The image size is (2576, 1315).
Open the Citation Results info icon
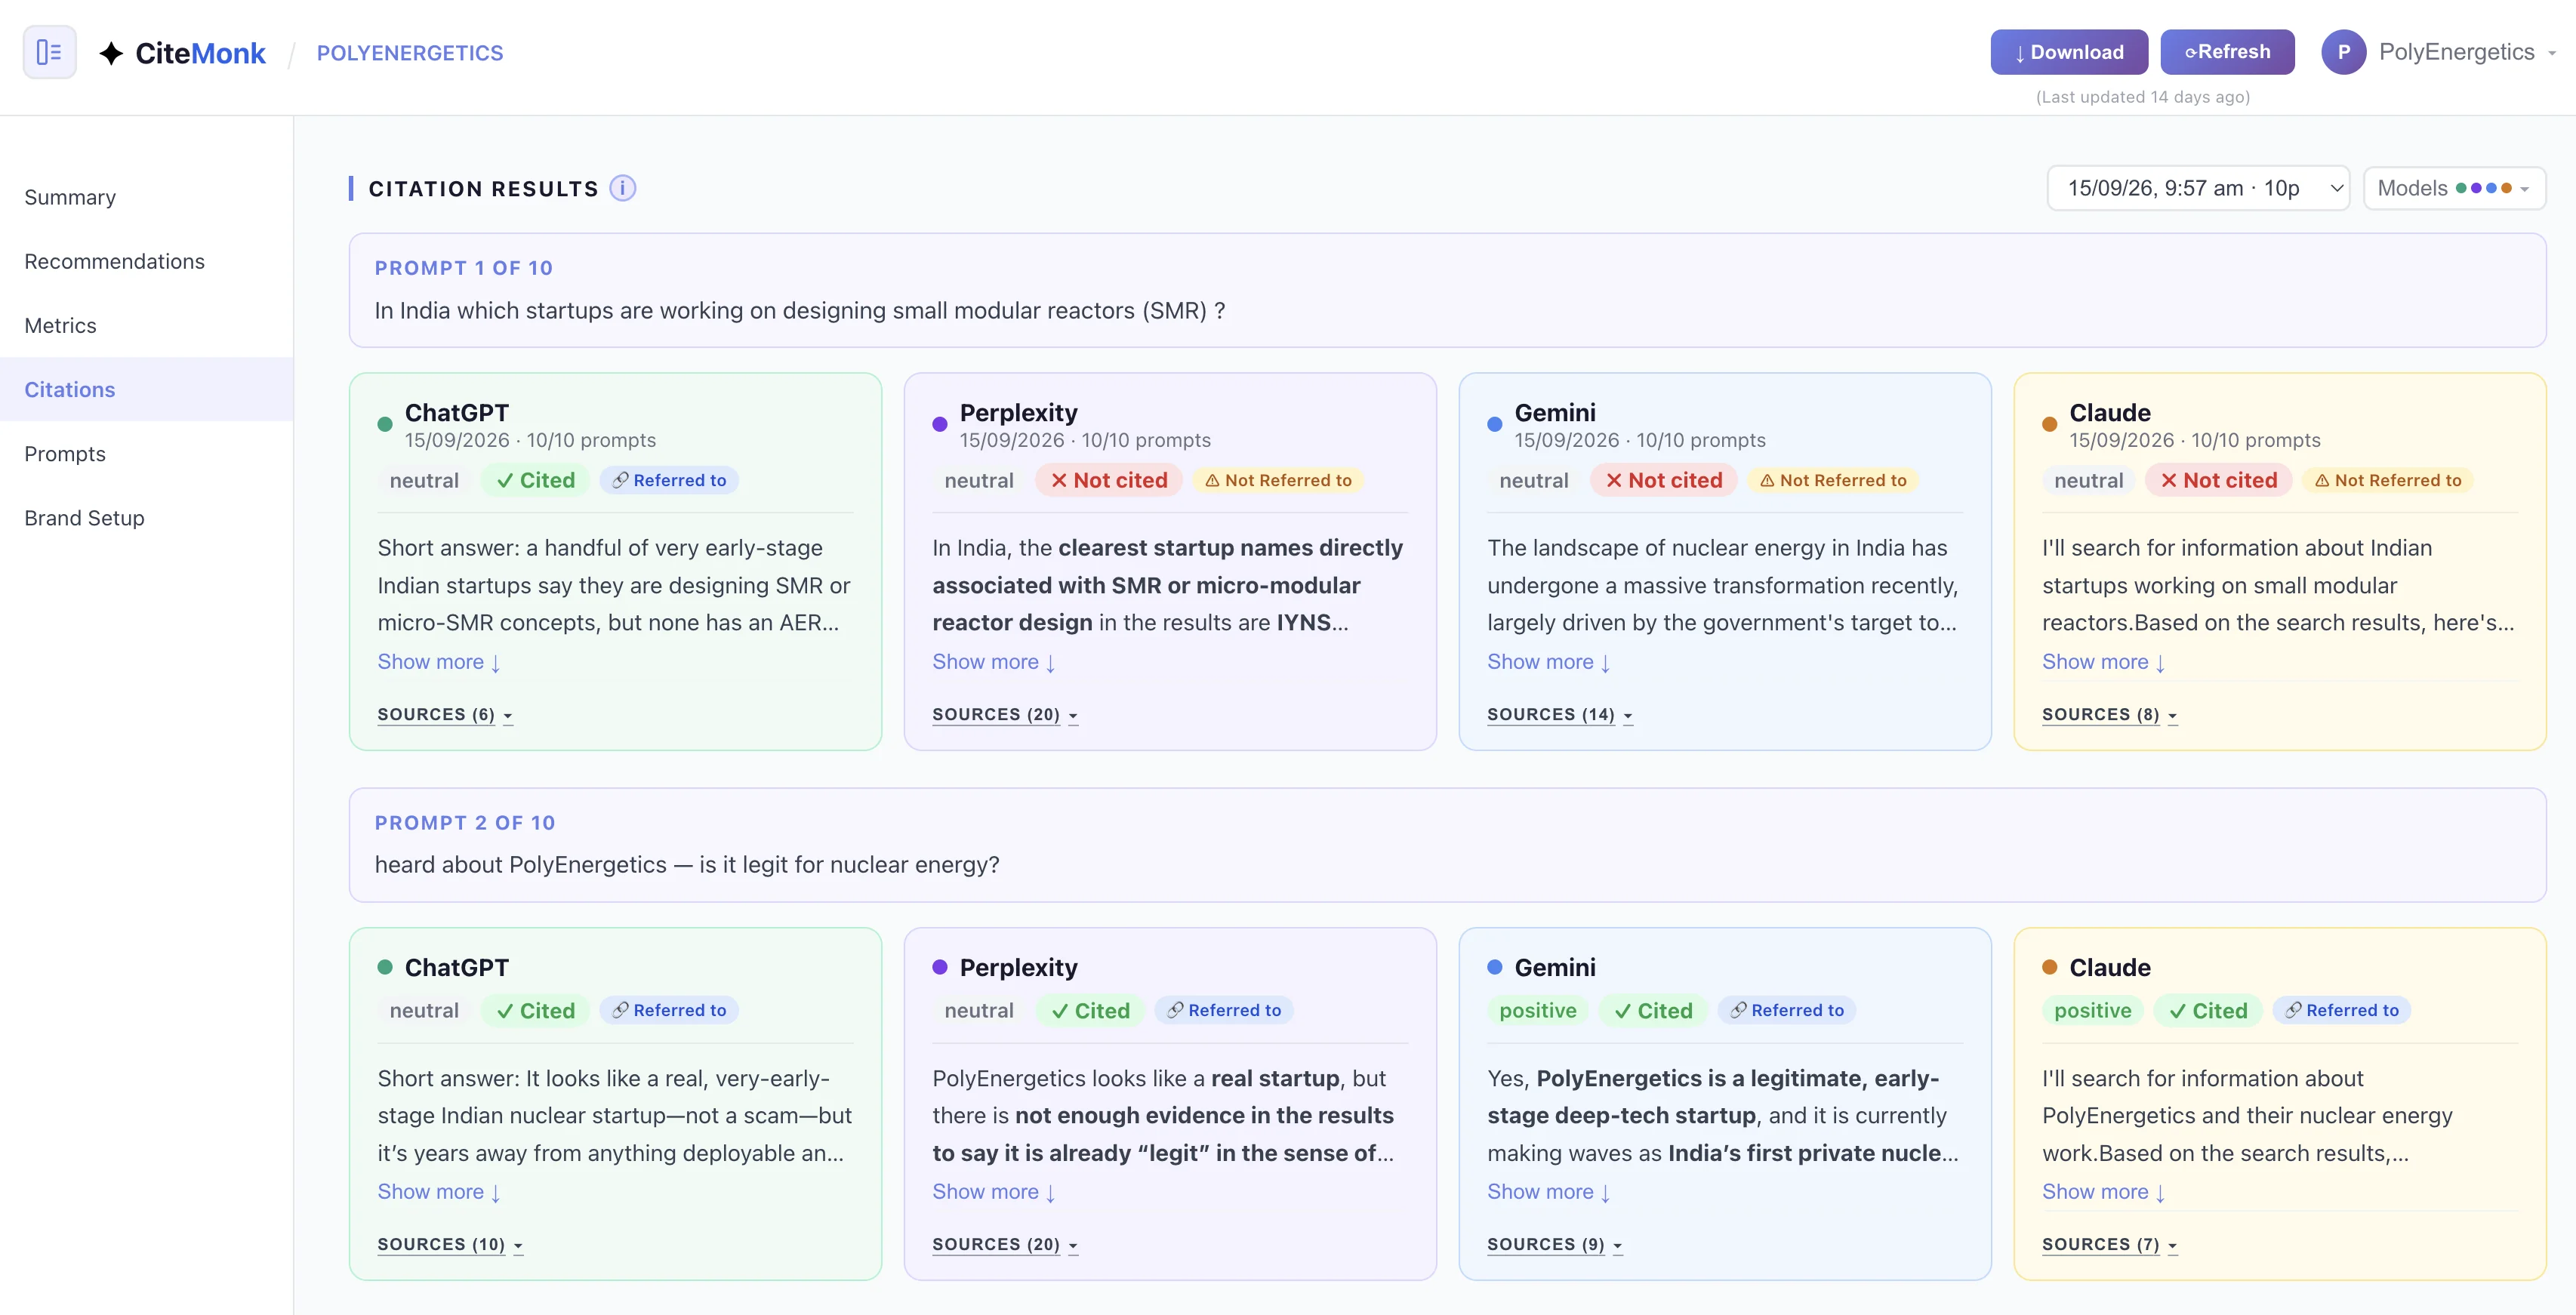(622, 188)
